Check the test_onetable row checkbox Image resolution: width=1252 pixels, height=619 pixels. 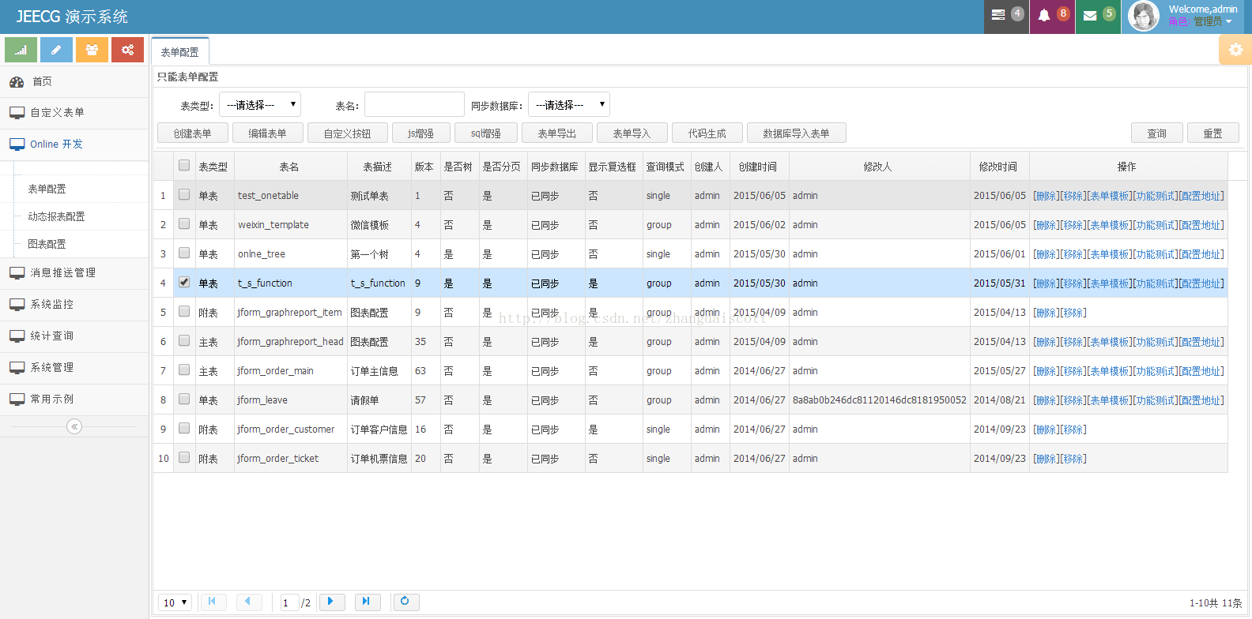pyautogui.click(x=184, y=194)
